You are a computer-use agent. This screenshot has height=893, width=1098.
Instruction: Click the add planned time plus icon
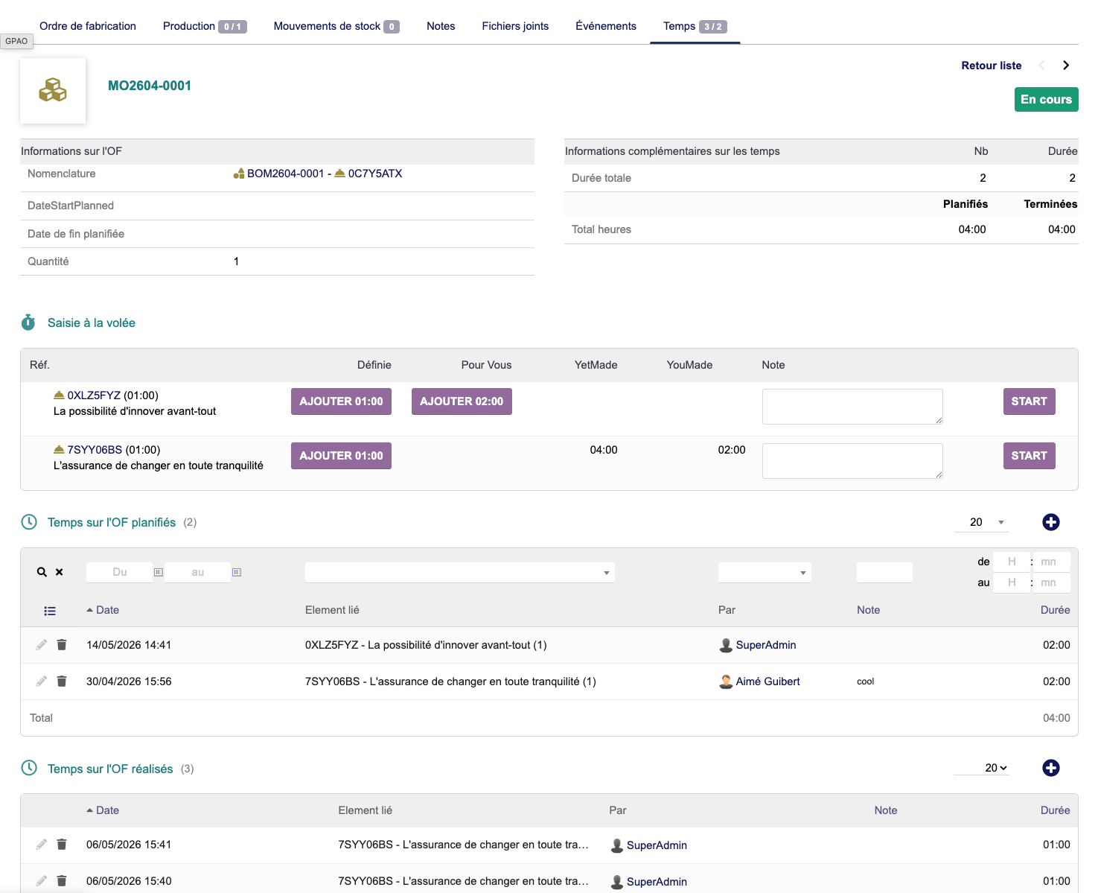pyautogui.click(x=1050, y=522)
